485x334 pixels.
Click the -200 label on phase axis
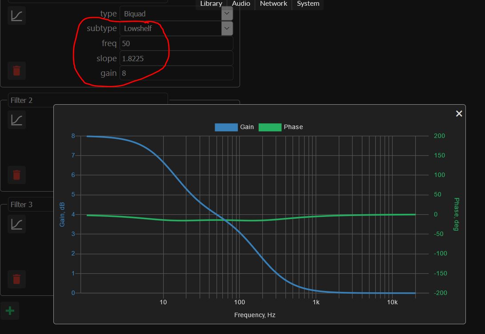[x=441, y=293]
